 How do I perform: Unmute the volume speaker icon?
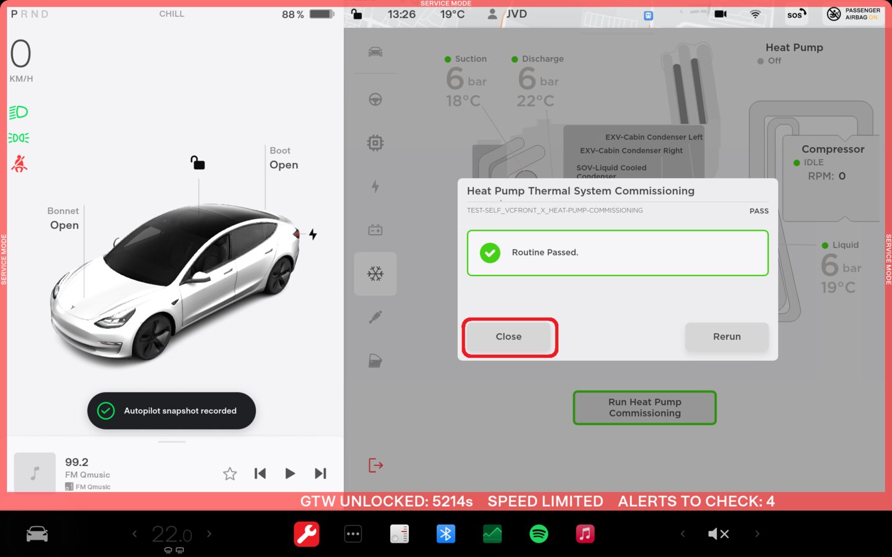pos(718,533)
